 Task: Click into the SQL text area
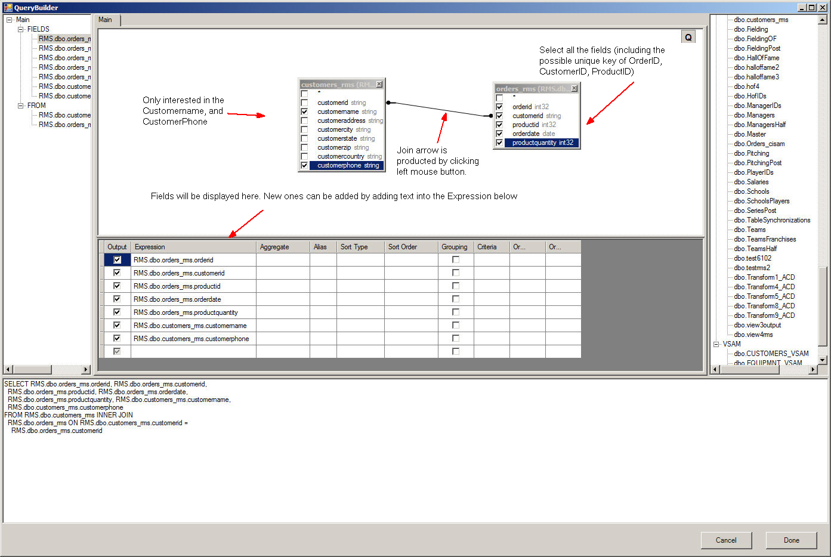(415, 450)
